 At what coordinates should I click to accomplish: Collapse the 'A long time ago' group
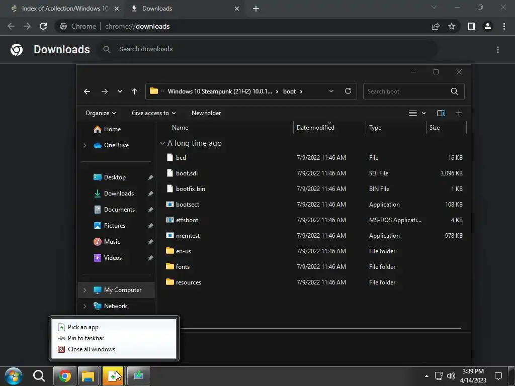click(162, 143)
